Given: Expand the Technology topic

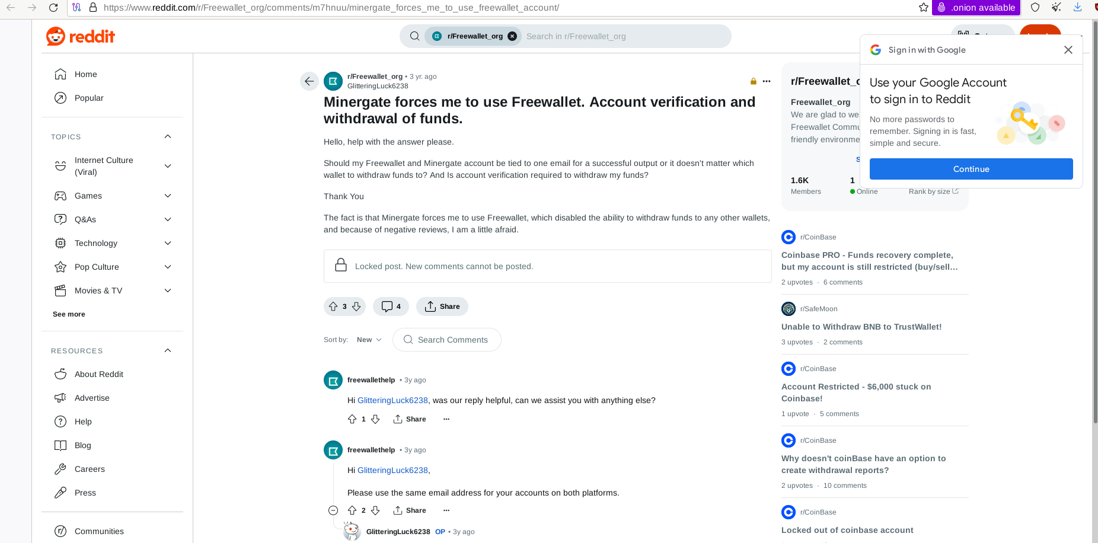Looking at the screenshot, I should 168,243.
